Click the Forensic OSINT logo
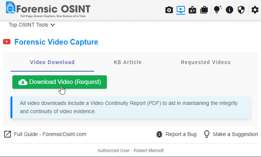 coord(48,9)
